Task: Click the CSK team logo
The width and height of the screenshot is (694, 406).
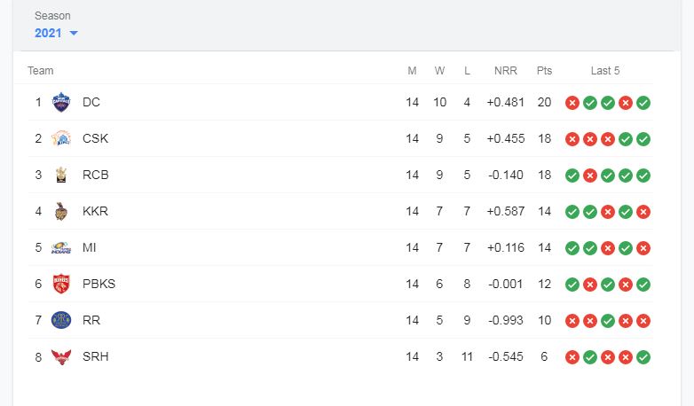Action: 61,138
